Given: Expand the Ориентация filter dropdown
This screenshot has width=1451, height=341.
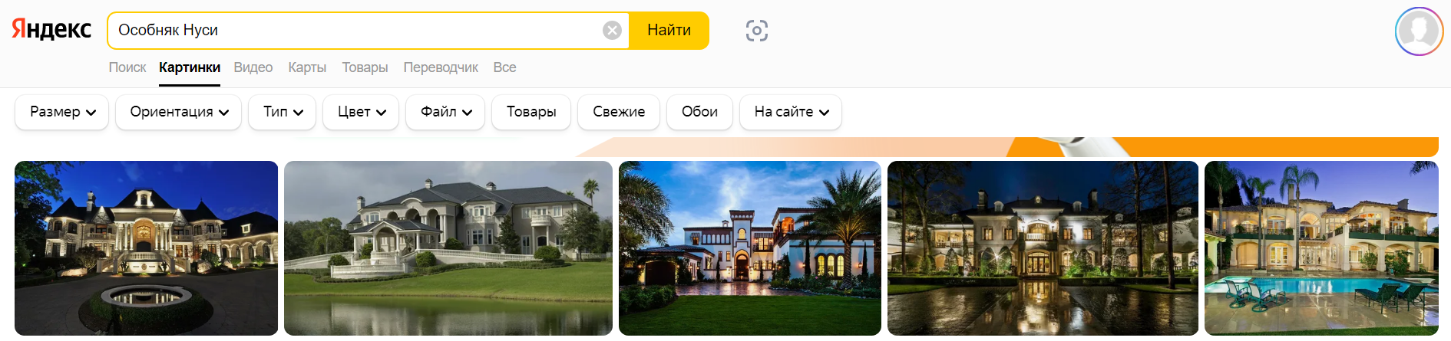Looking at the screenshot, I should pos(179,112).
